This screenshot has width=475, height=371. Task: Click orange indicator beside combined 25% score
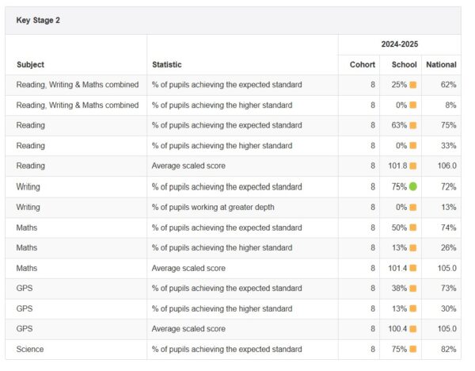coord(413,84)
